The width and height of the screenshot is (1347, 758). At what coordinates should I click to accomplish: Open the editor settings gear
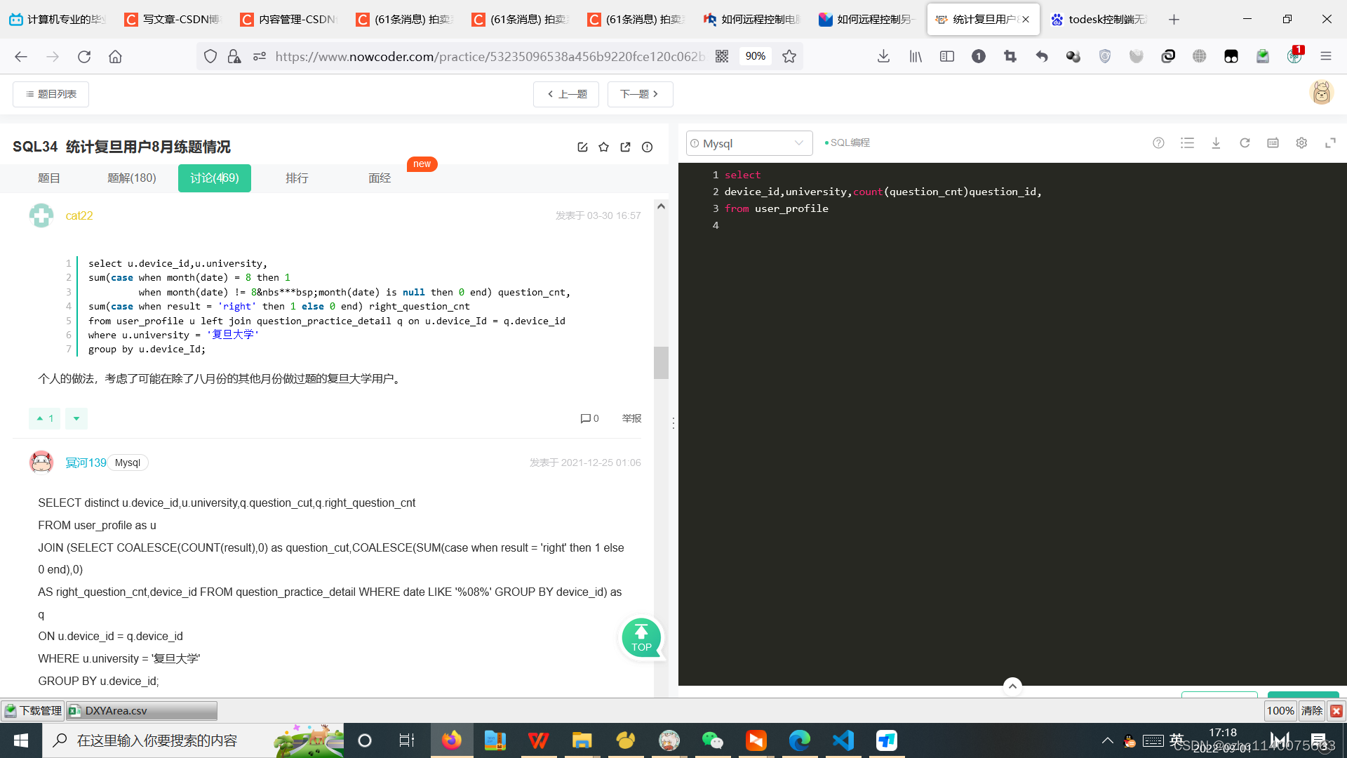coord(1301,142)
